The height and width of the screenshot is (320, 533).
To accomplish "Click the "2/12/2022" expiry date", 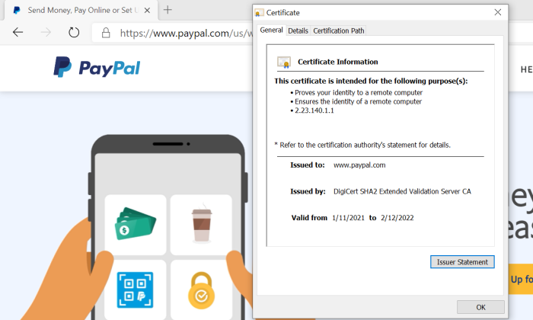I will click(397, 218).
